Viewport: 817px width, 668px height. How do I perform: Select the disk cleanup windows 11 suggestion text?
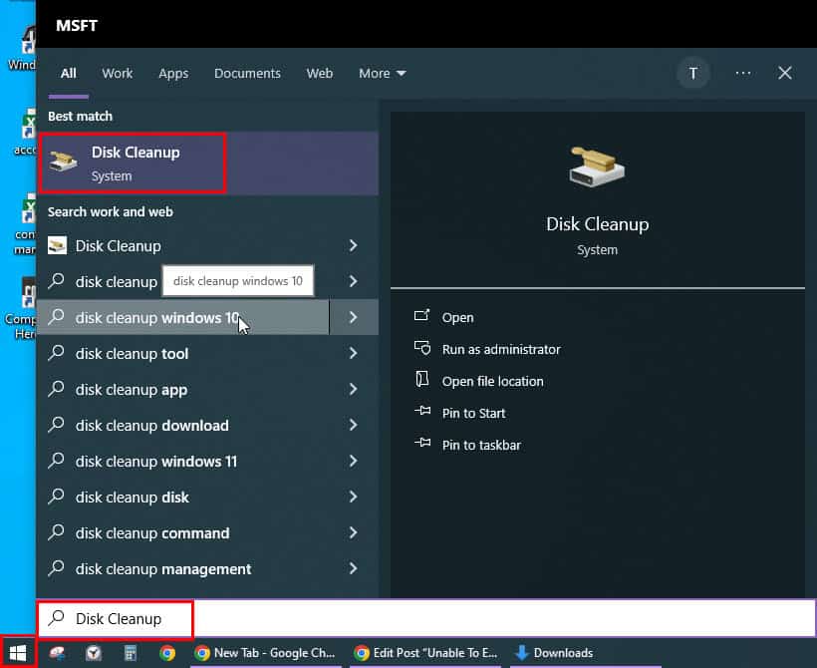click(x=156, y=462)
